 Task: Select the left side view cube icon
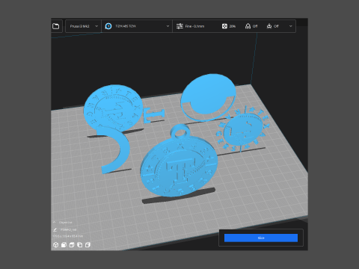pos(80,245)
